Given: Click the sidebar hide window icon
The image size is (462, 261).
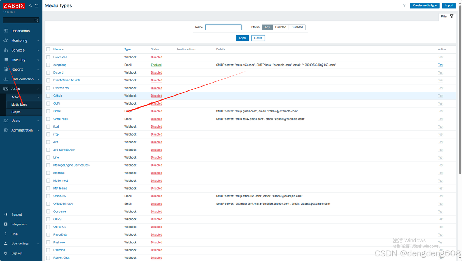Looking at the screenshot, I should 36,6.
